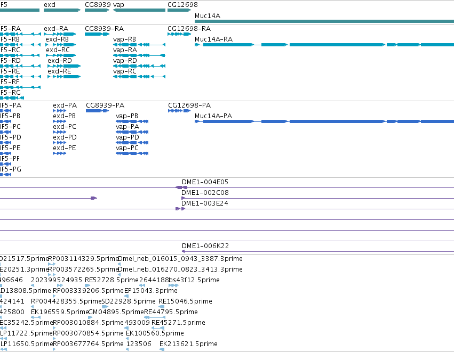Click the RP004428355.5prime EST label
Viewport: 454px width, 352px height.
click(x=66, y=301)
